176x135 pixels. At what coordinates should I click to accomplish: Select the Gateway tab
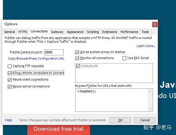point(57,32)
